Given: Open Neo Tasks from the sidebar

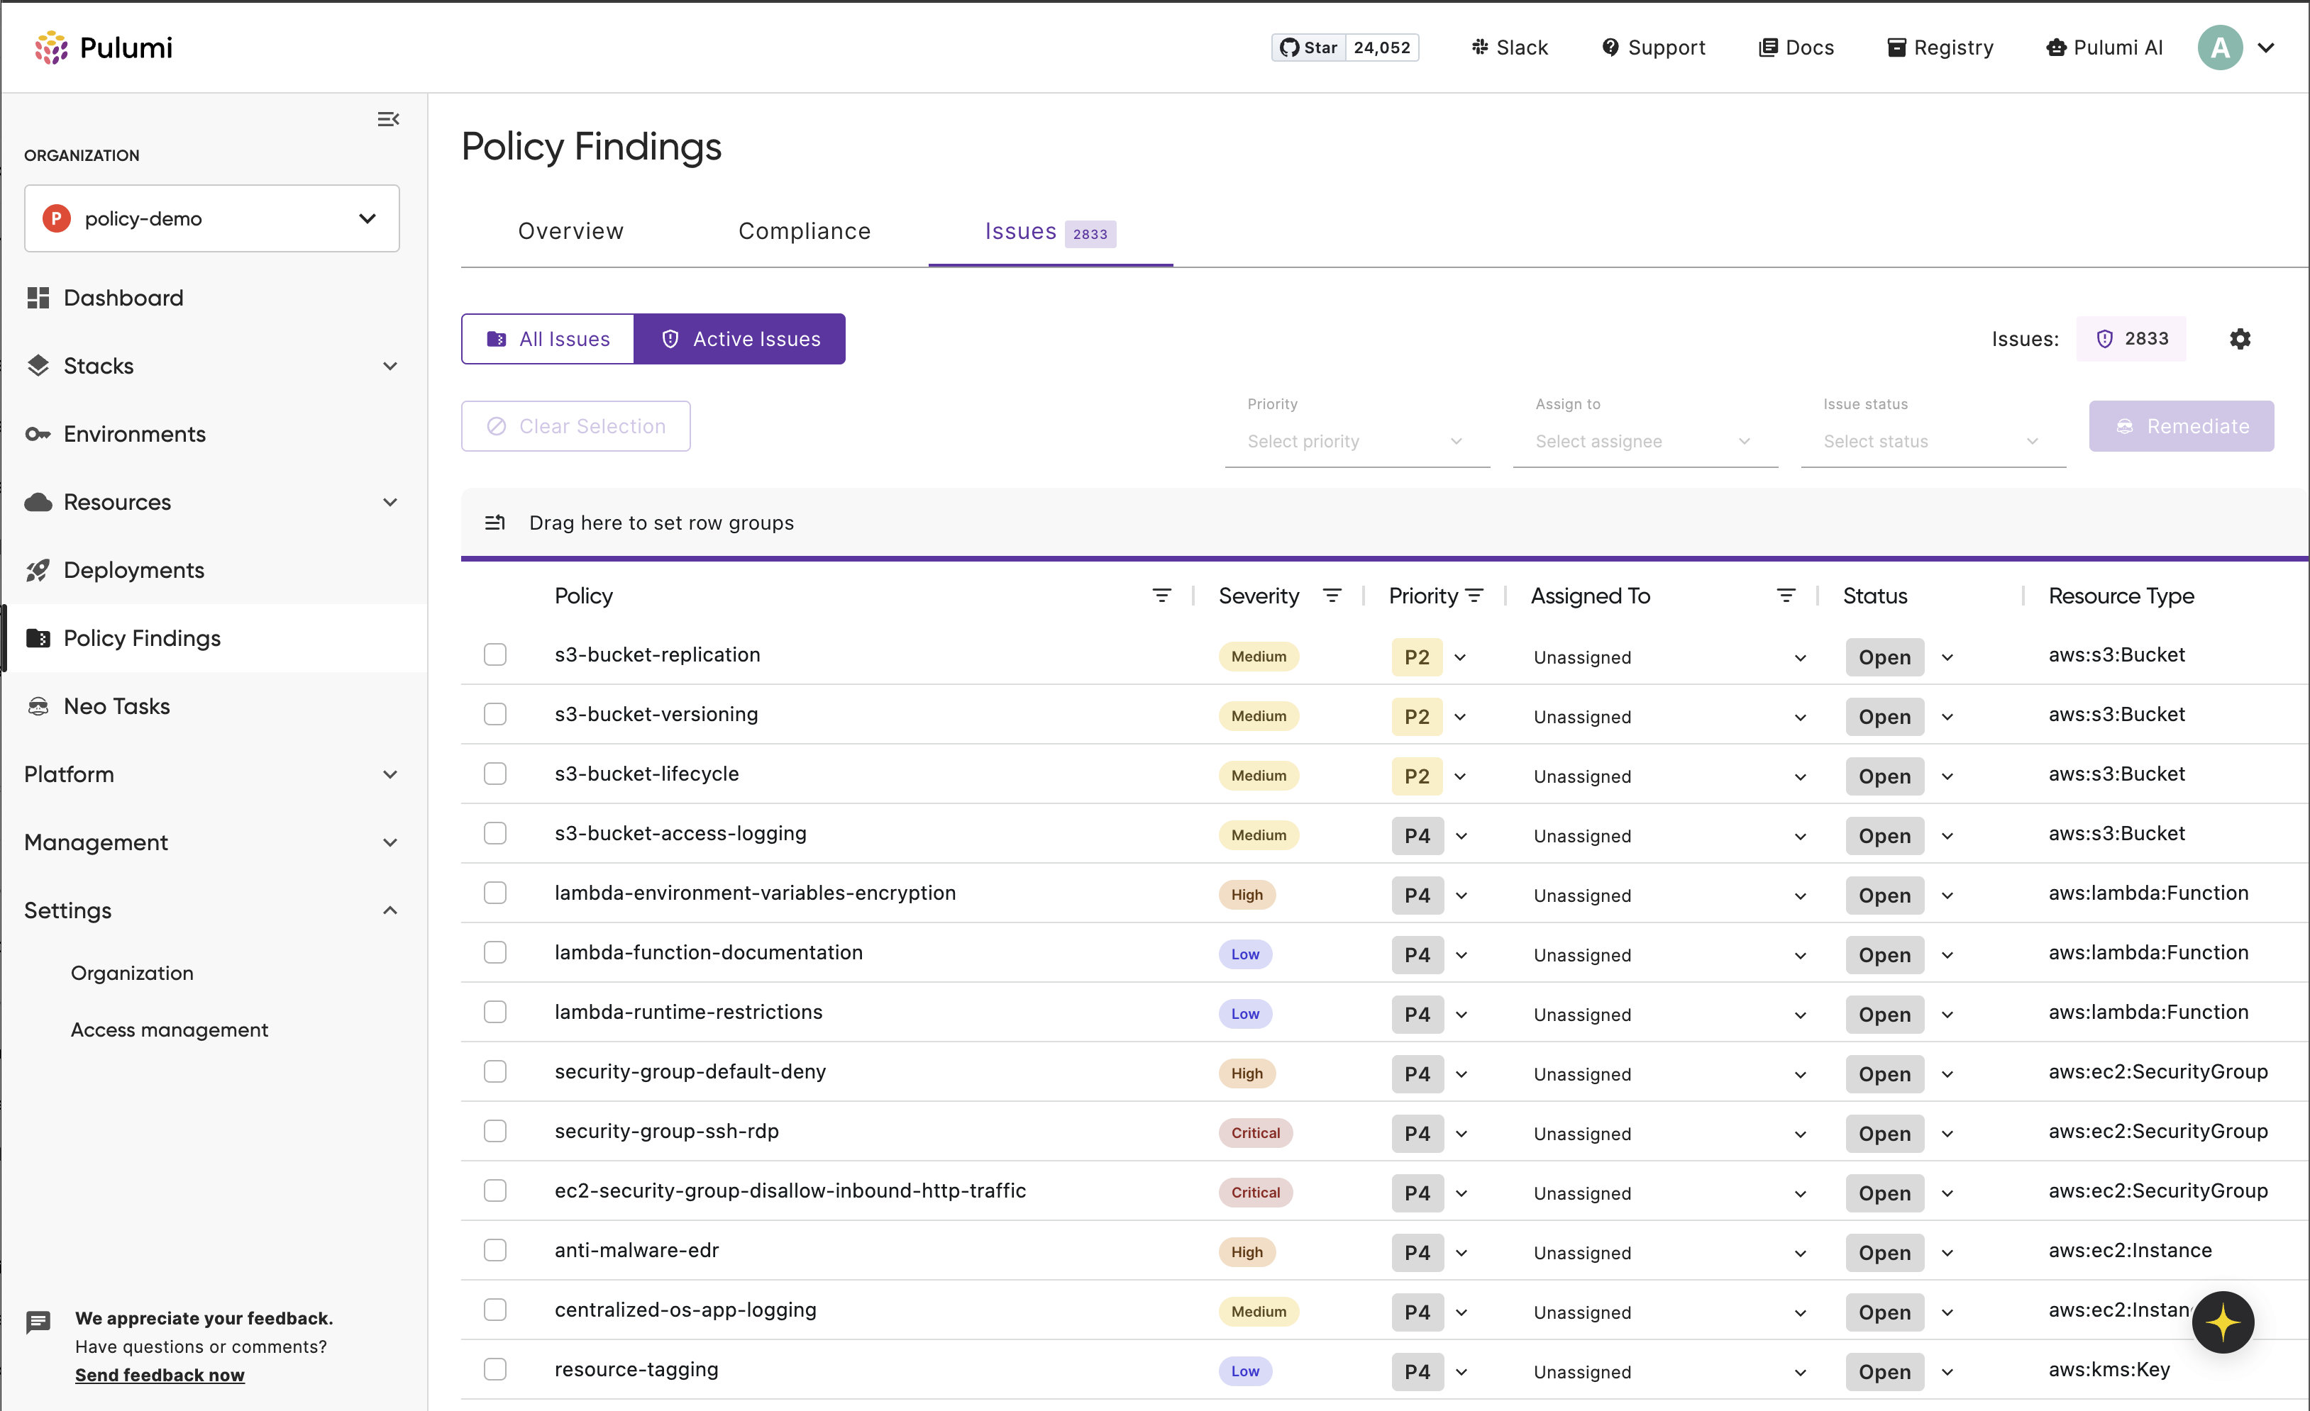Looking at the screenshot, I should 116,705.
